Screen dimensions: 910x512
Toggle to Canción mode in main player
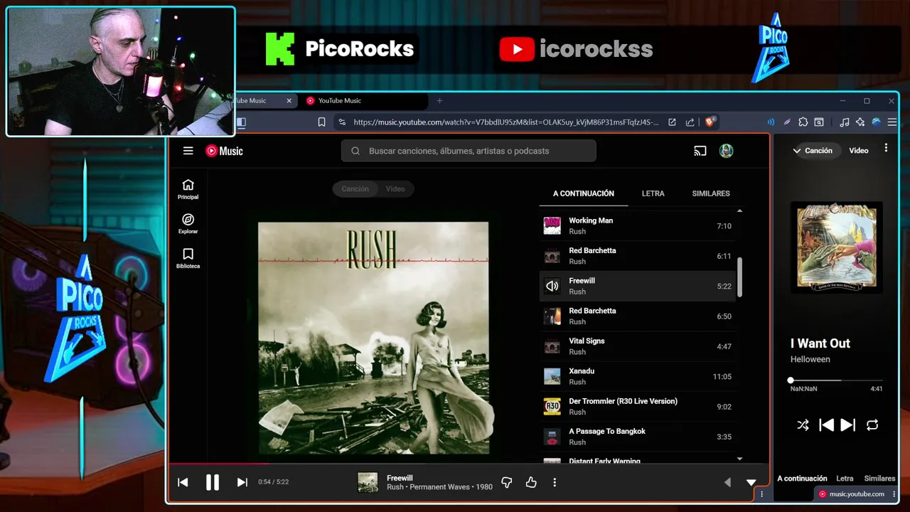[x=355, y=188]
